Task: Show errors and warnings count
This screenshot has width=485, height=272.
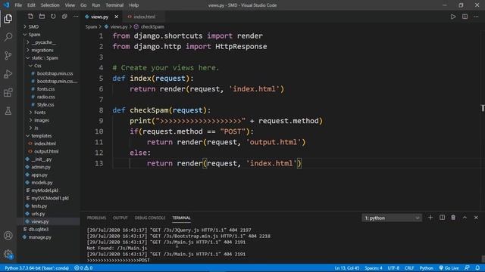Action: pyautogui.click(x=83, y=268)
